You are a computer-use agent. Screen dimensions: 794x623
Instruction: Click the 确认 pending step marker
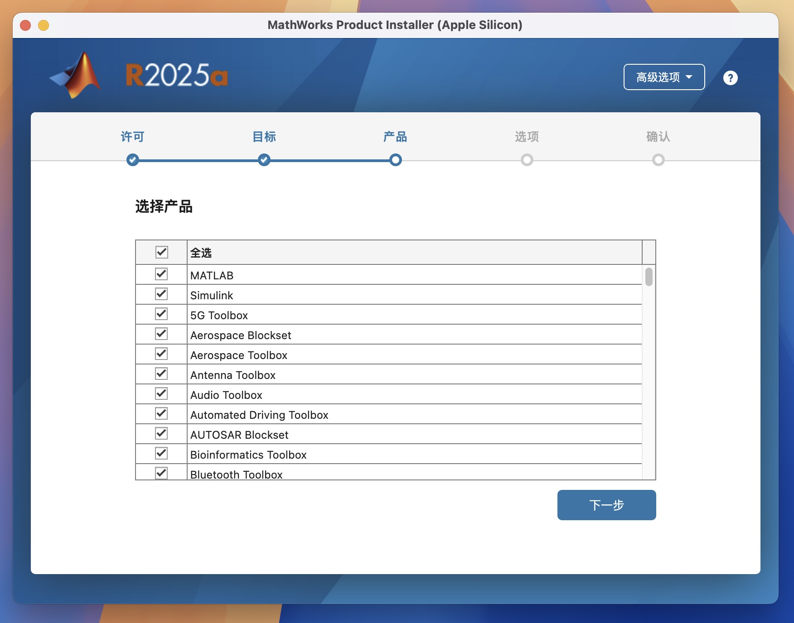click(x=658, y=160)
